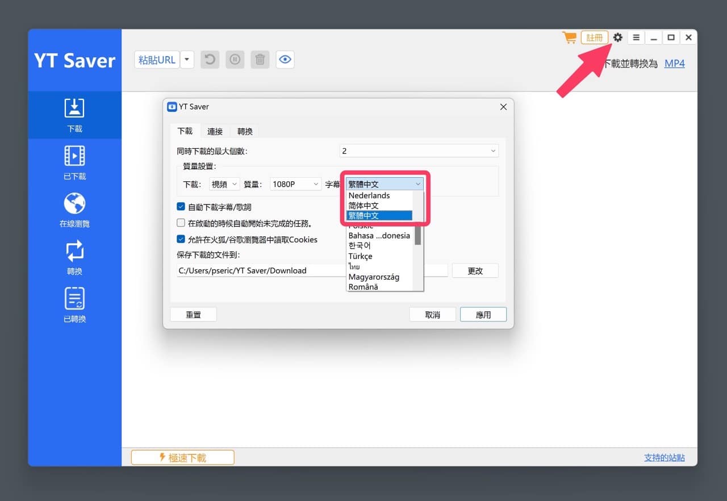727x501 pixels.
Task: Open the 支持的站點 link
Action: click(x=664, y=457)
